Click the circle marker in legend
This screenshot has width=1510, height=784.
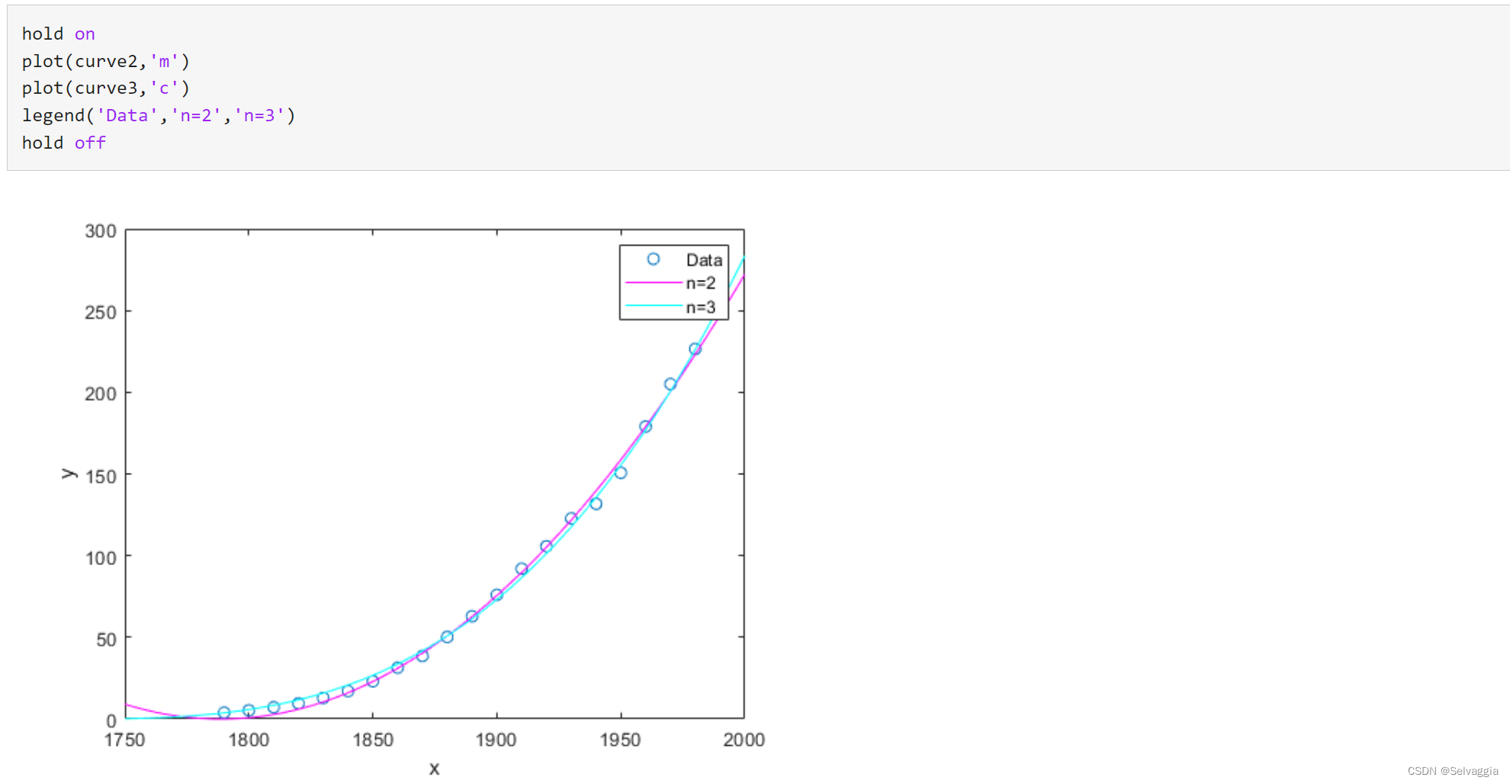click(x=654, y=259)
